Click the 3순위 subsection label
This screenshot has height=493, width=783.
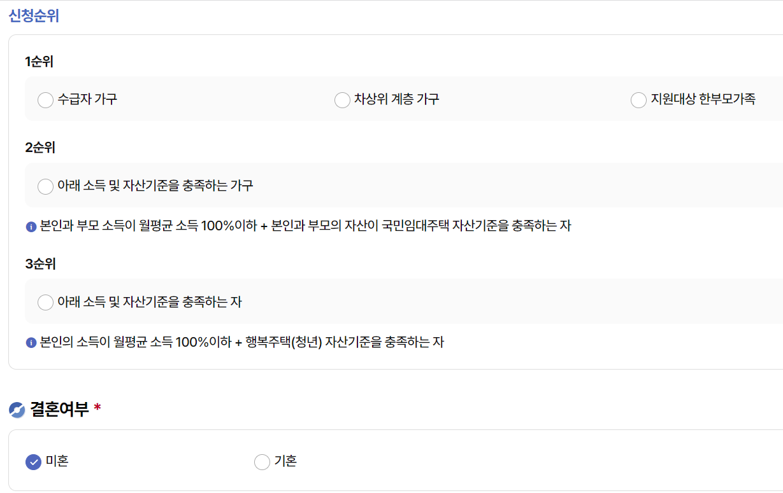click(x=38, y=263)
